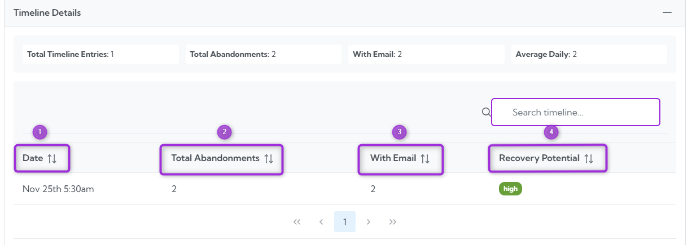Select page 1 in pagination

tap(345, 222)
